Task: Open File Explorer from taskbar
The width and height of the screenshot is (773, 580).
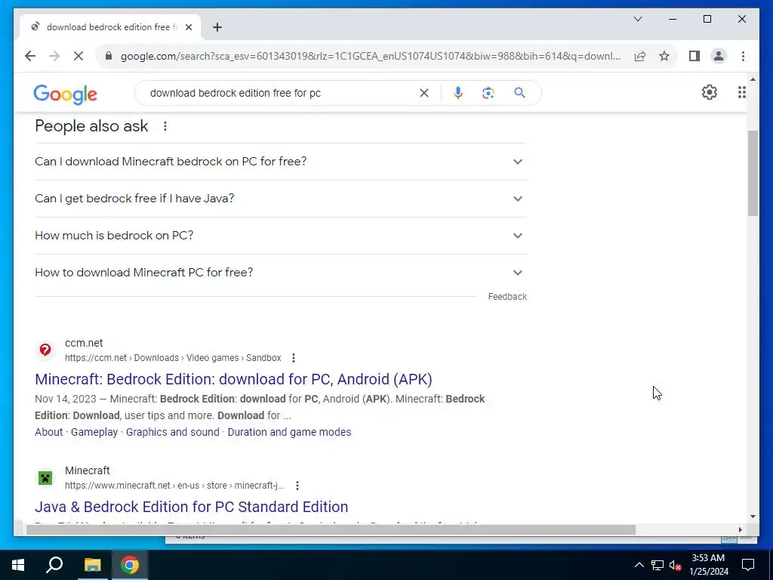Action: (x=92, y=565)
